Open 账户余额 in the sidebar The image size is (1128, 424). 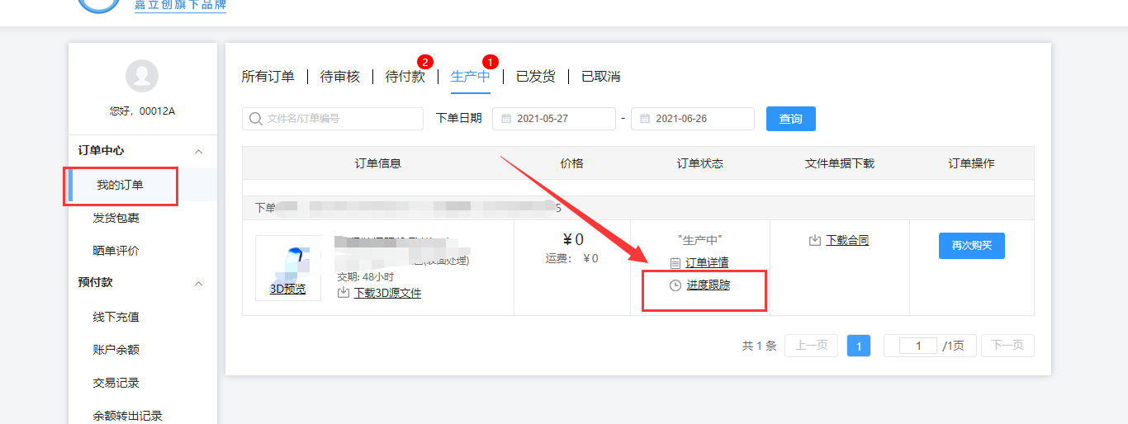coord(116,350)
